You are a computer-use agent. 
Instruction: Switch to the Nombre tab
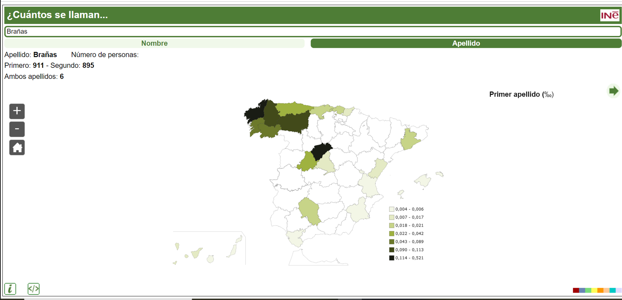(x=154, y=43)
